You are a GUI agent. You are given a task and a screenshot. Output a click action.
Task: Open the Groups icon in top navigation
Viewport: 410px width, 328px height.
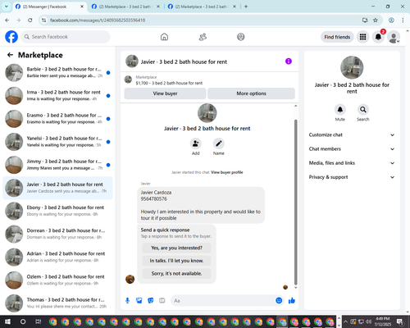(x=241, y=37)
